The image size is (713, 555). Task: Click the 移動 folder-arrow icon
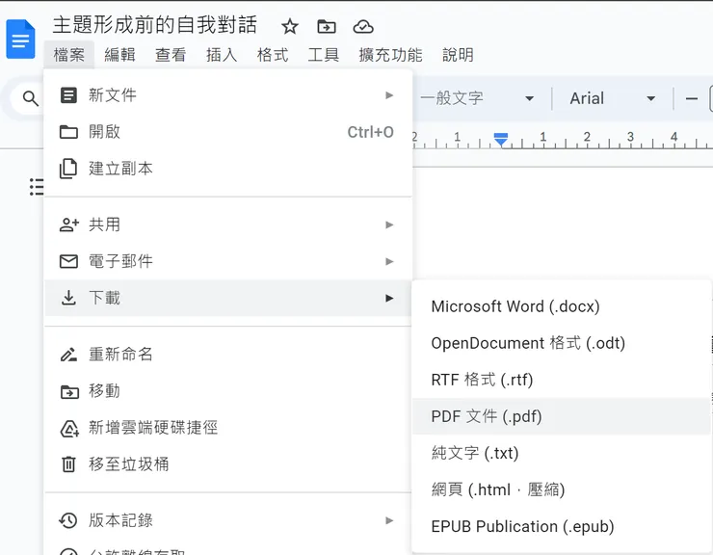point(69,391)
